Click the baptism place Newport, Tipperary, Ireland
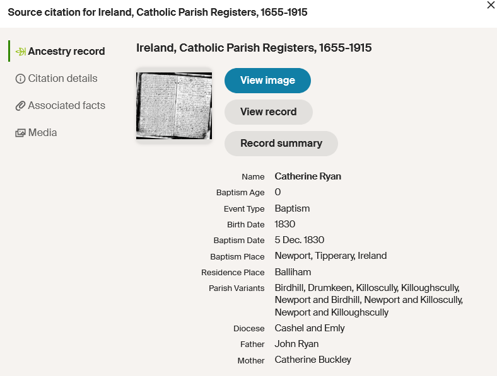 [x=330, y=256]
